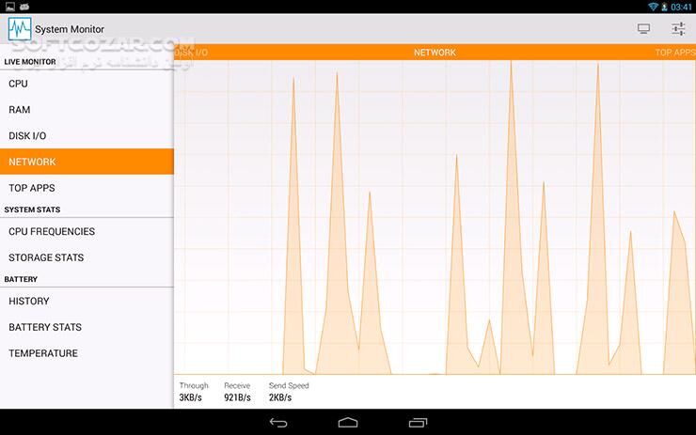696x435 pixels.
Task: Click the SYSTEM STATS section header
Action: [x=32, y=210]
